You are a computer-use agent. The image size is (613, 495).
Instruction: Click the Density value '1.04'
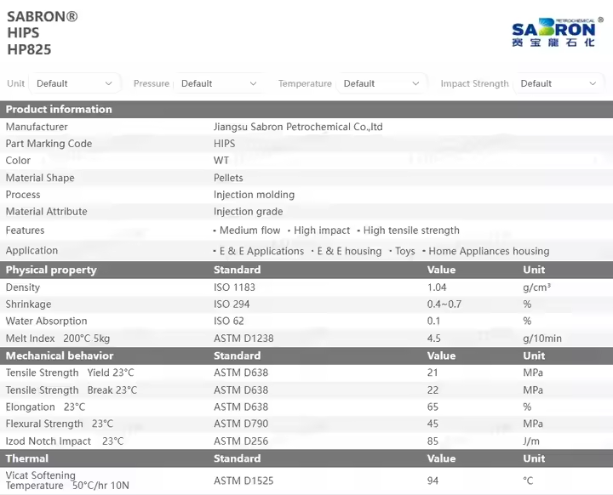point(437,287)
